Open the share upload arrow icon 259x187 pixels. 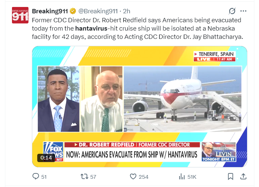point(243,177)
